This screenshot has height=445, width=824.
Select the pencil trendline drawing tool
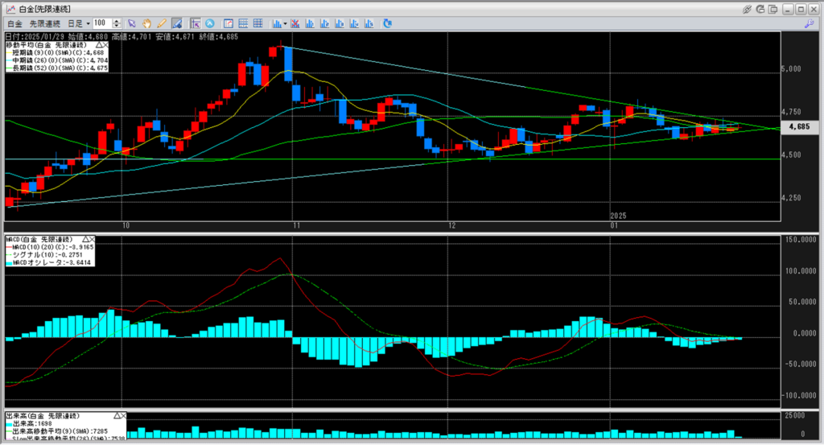(162, 24)
